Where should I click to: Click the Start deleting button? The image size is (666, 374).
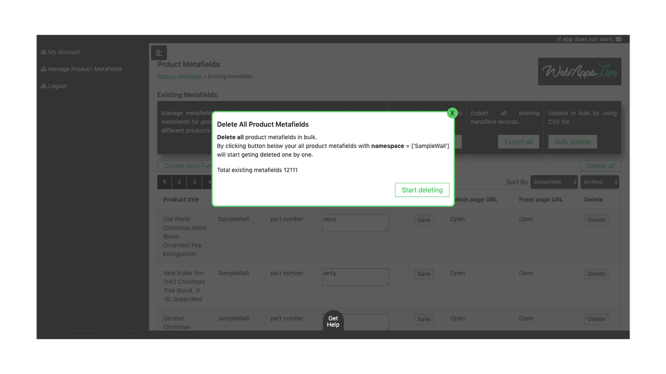coord(422,190)
